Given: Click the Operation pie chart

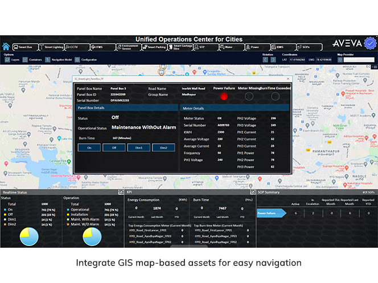Looking at the screenshot, I should [92, 236].
